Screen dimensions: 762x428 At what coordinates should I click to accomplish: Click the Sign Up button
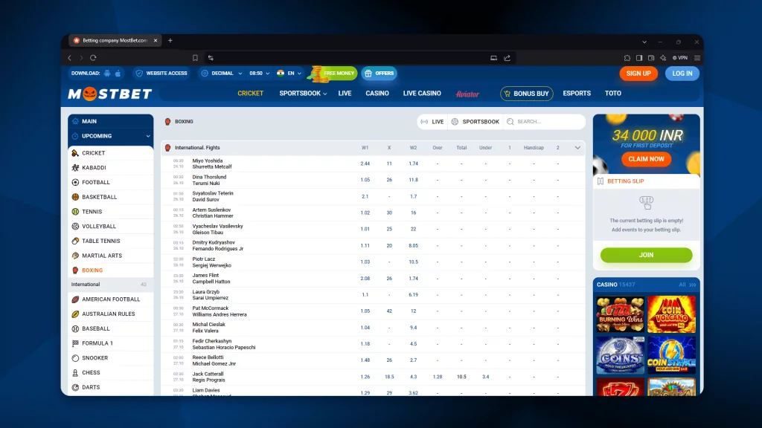pyautogui.click(x=638, y=74)
